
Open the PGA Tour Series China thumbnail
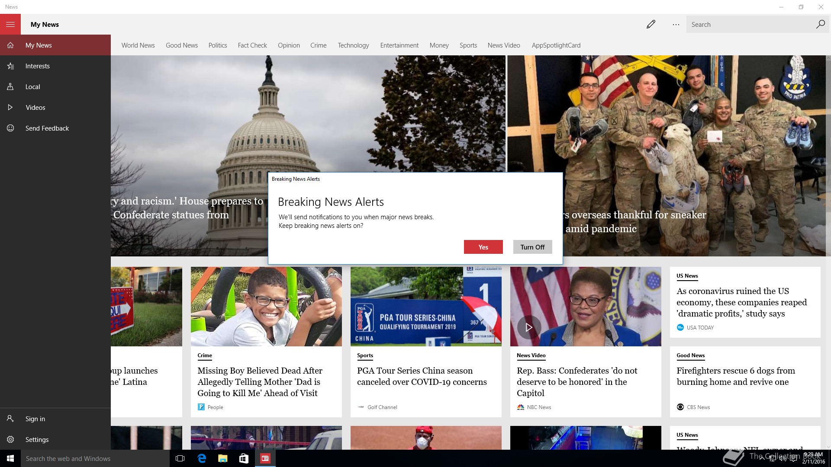coord(426,306)
